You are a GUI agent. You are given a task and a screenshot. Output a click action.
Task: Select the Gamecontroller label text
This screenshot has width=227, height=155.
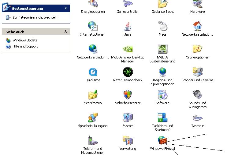128,12
